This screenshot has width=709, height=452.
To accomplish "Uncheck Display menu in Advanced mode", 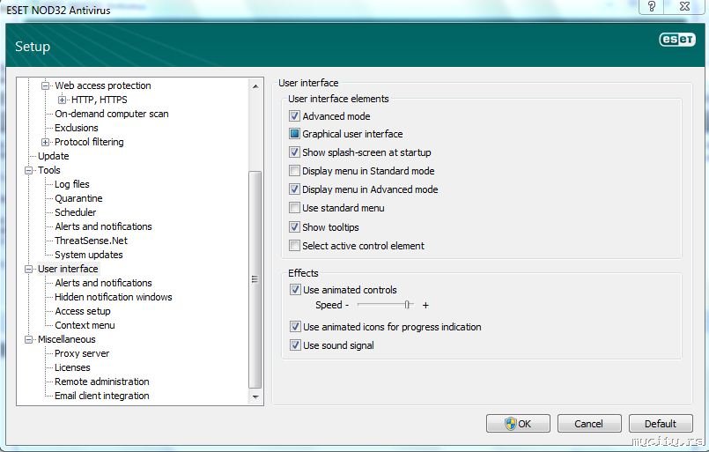I will point(294,189).
